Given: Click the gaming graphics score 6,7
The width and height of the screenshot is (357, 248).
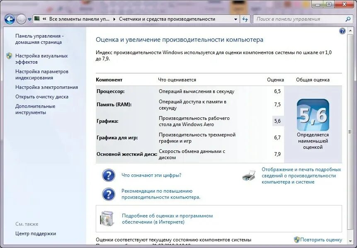Looking at the screenshot, I should (277, 138).
